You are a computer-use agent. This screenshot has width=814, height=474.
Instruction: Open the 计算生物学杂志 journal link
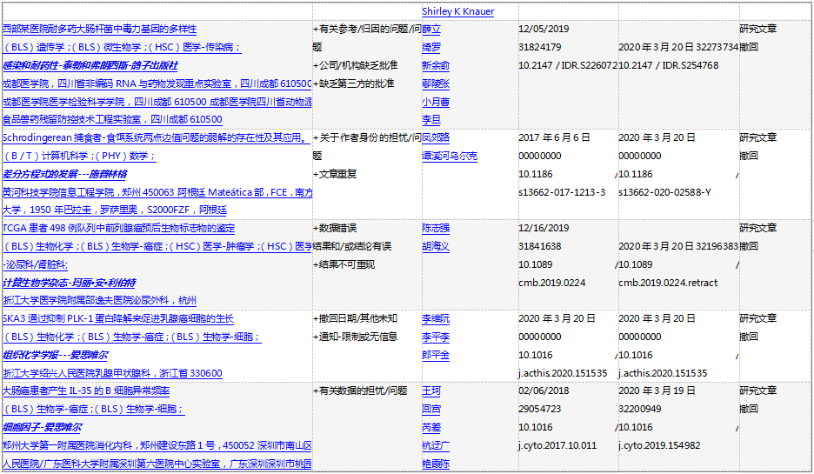pos(69,283)
